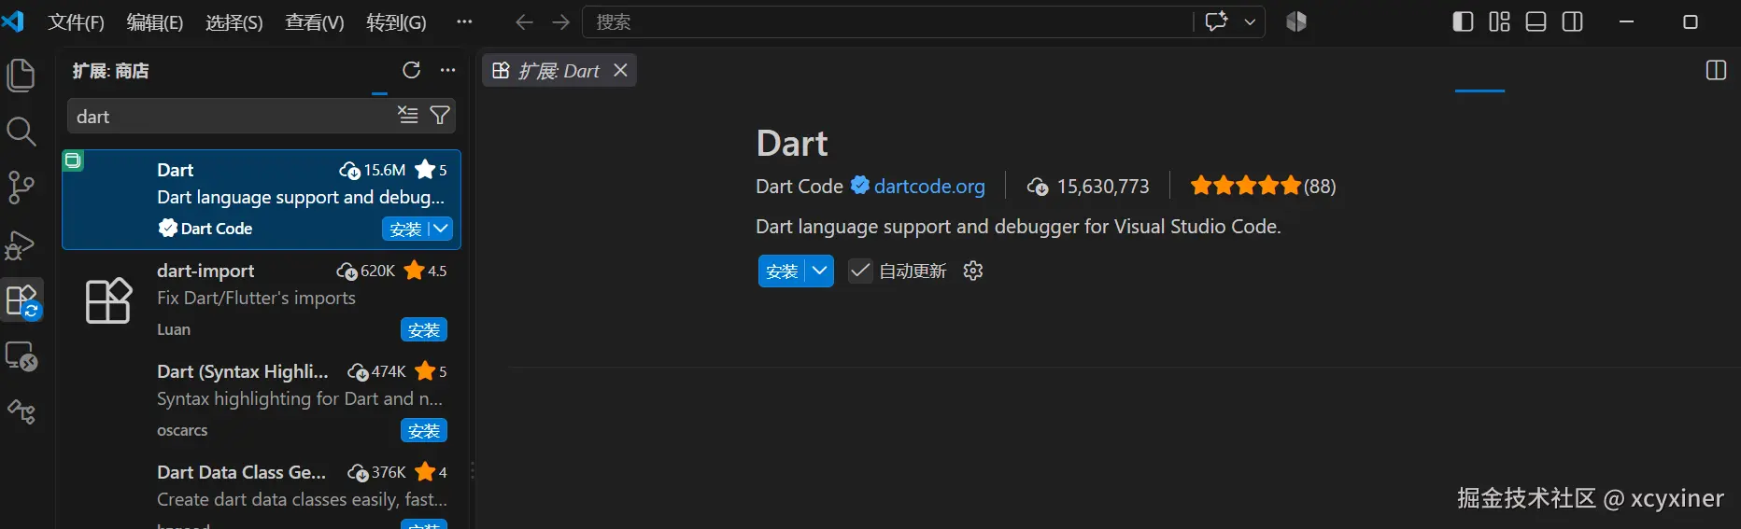Open the View menu
1741x529 pixels.
click(x=315, y=22)
